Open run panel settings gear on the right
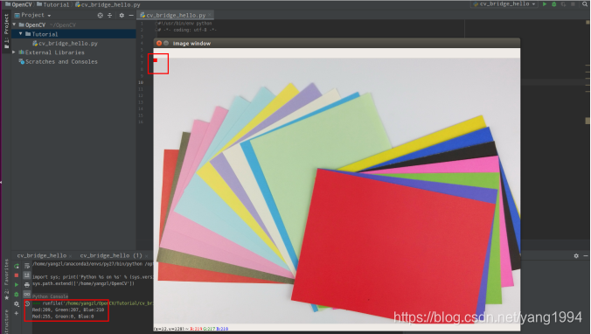 point(576,255)
